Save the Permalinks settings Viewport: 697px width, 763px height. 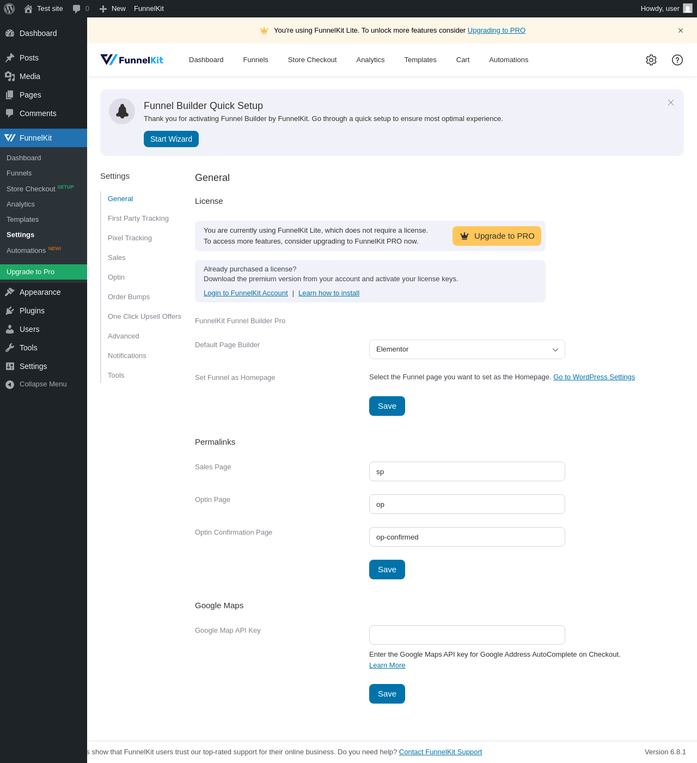click(x=387, y=570)
